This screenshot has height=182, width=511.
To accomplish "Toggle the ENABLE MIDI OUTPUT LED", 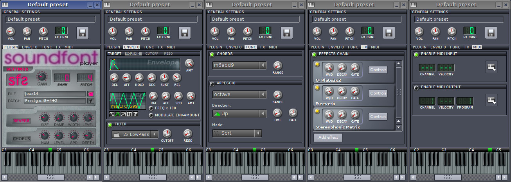I will coord(416,87).
